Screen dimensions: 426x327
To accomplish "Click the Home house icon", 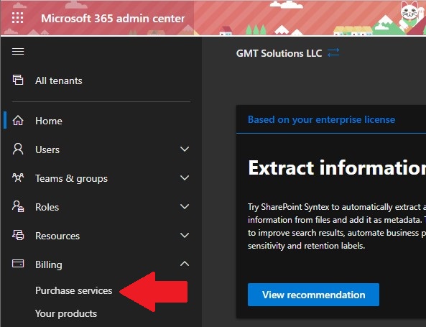I will pos(18,121).
